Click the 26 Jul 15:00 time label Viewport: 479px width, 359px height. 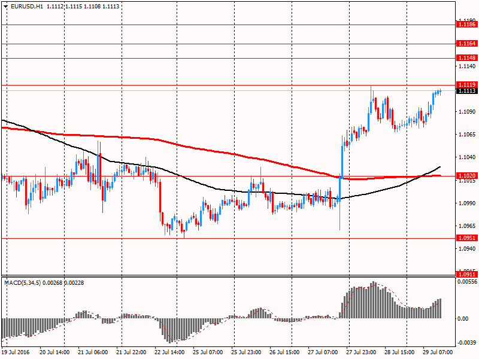(x=284, y=352)
